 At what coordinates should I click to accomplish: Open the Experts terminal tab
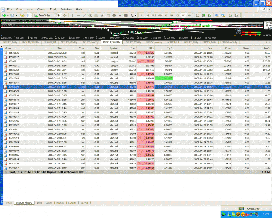[72, 203]
